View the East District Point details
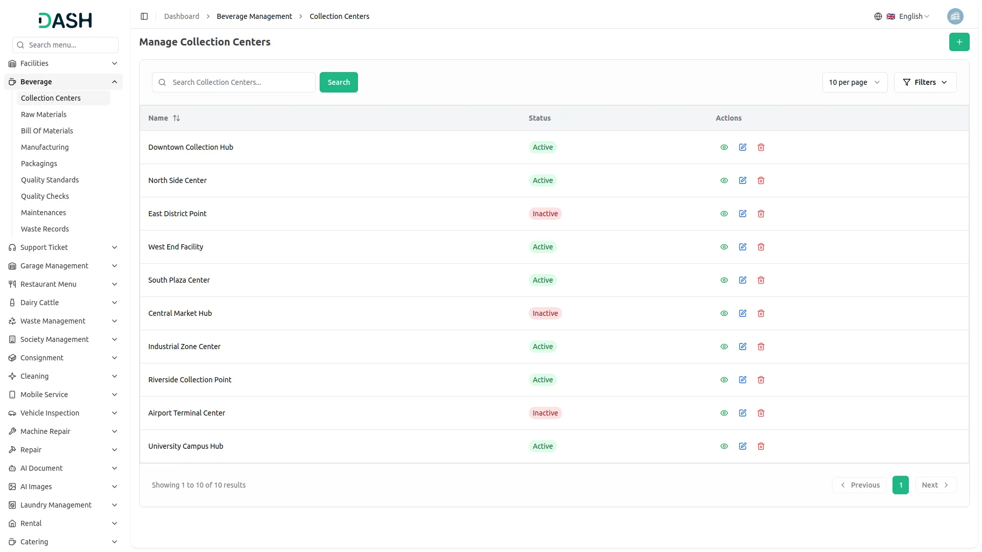The width and height of the screenshot is (982, 552). click(x=724, y=214)
